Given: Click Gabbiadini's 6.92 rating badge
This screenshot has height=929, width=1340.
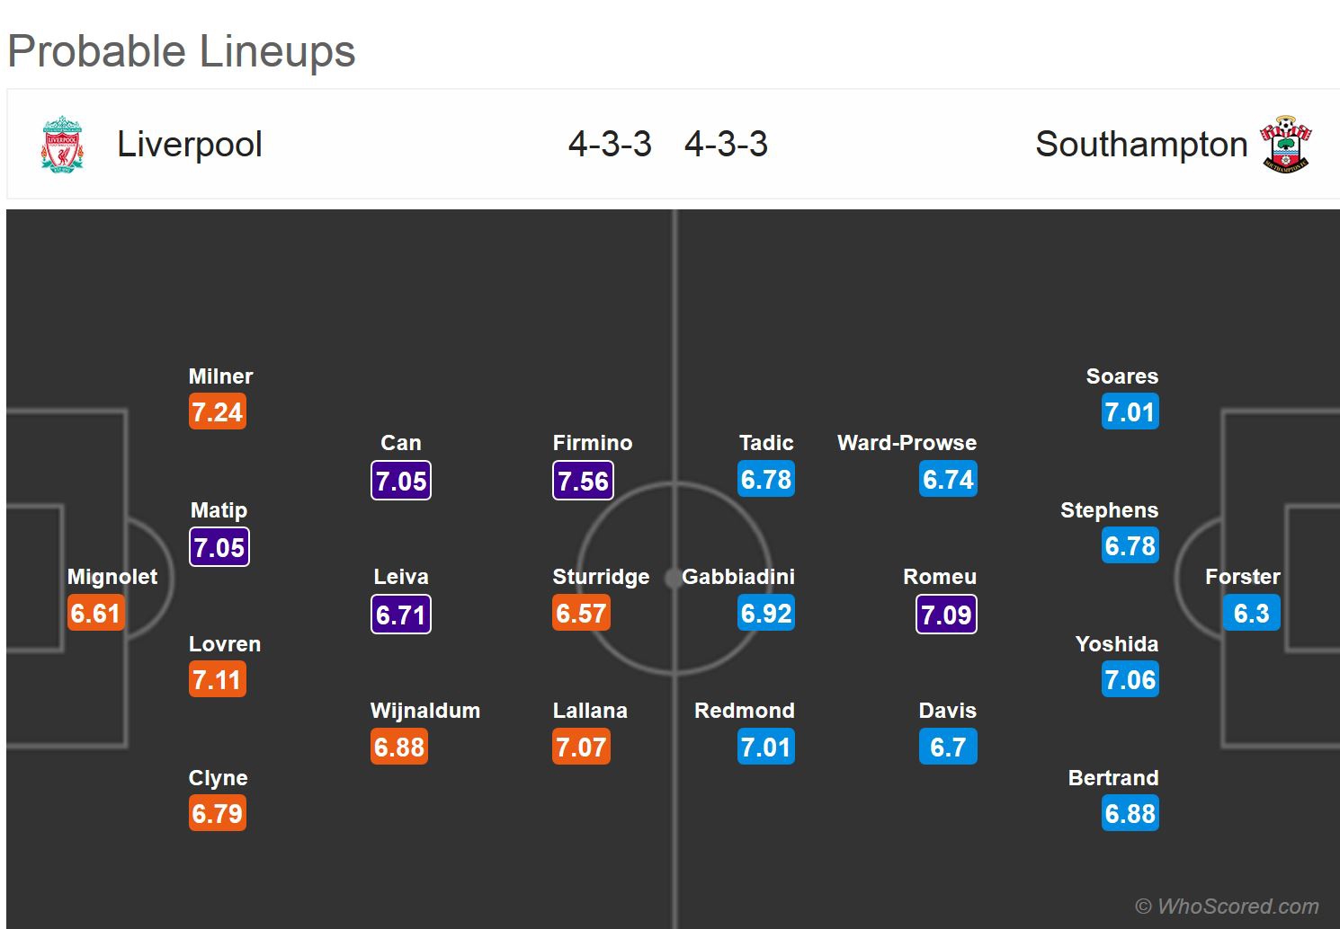Looking at the screenshot, I should [766, 614].
